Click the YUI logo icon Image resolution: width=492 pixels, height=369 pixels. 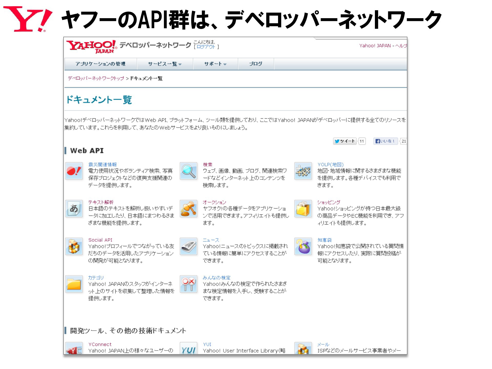click(x=188, y=348)
